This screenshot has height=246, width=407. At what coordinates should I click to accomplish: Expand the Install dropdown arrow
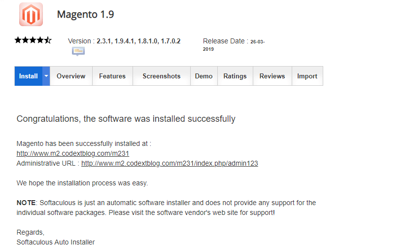pos(46,76)
